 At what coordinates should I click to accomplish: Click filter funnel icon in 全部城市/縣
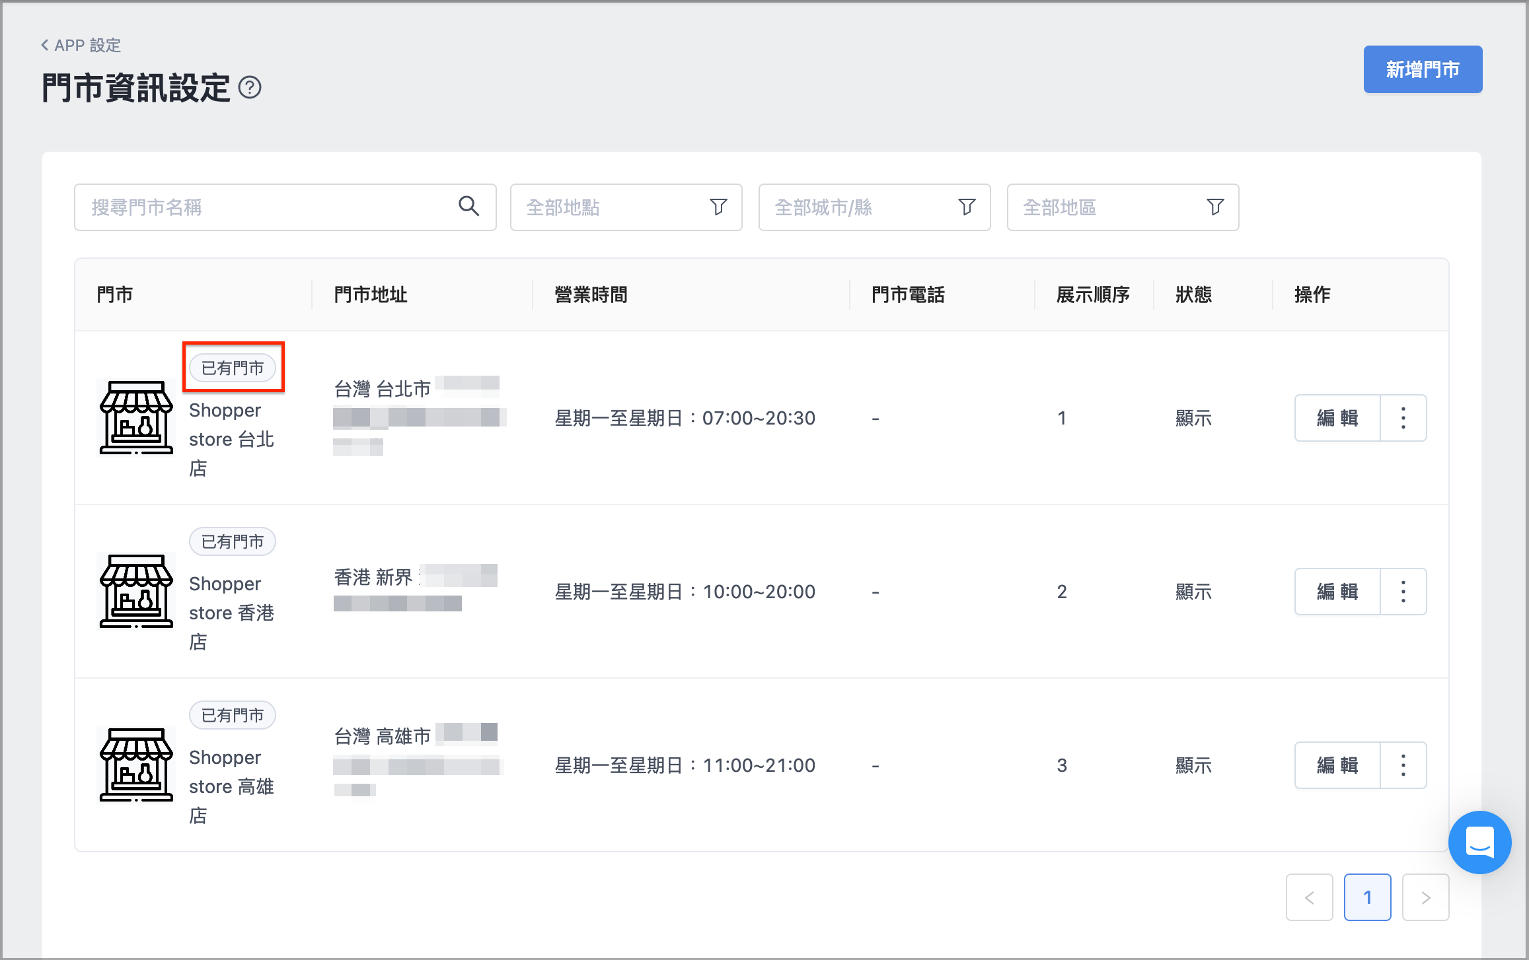click(967, 207)
